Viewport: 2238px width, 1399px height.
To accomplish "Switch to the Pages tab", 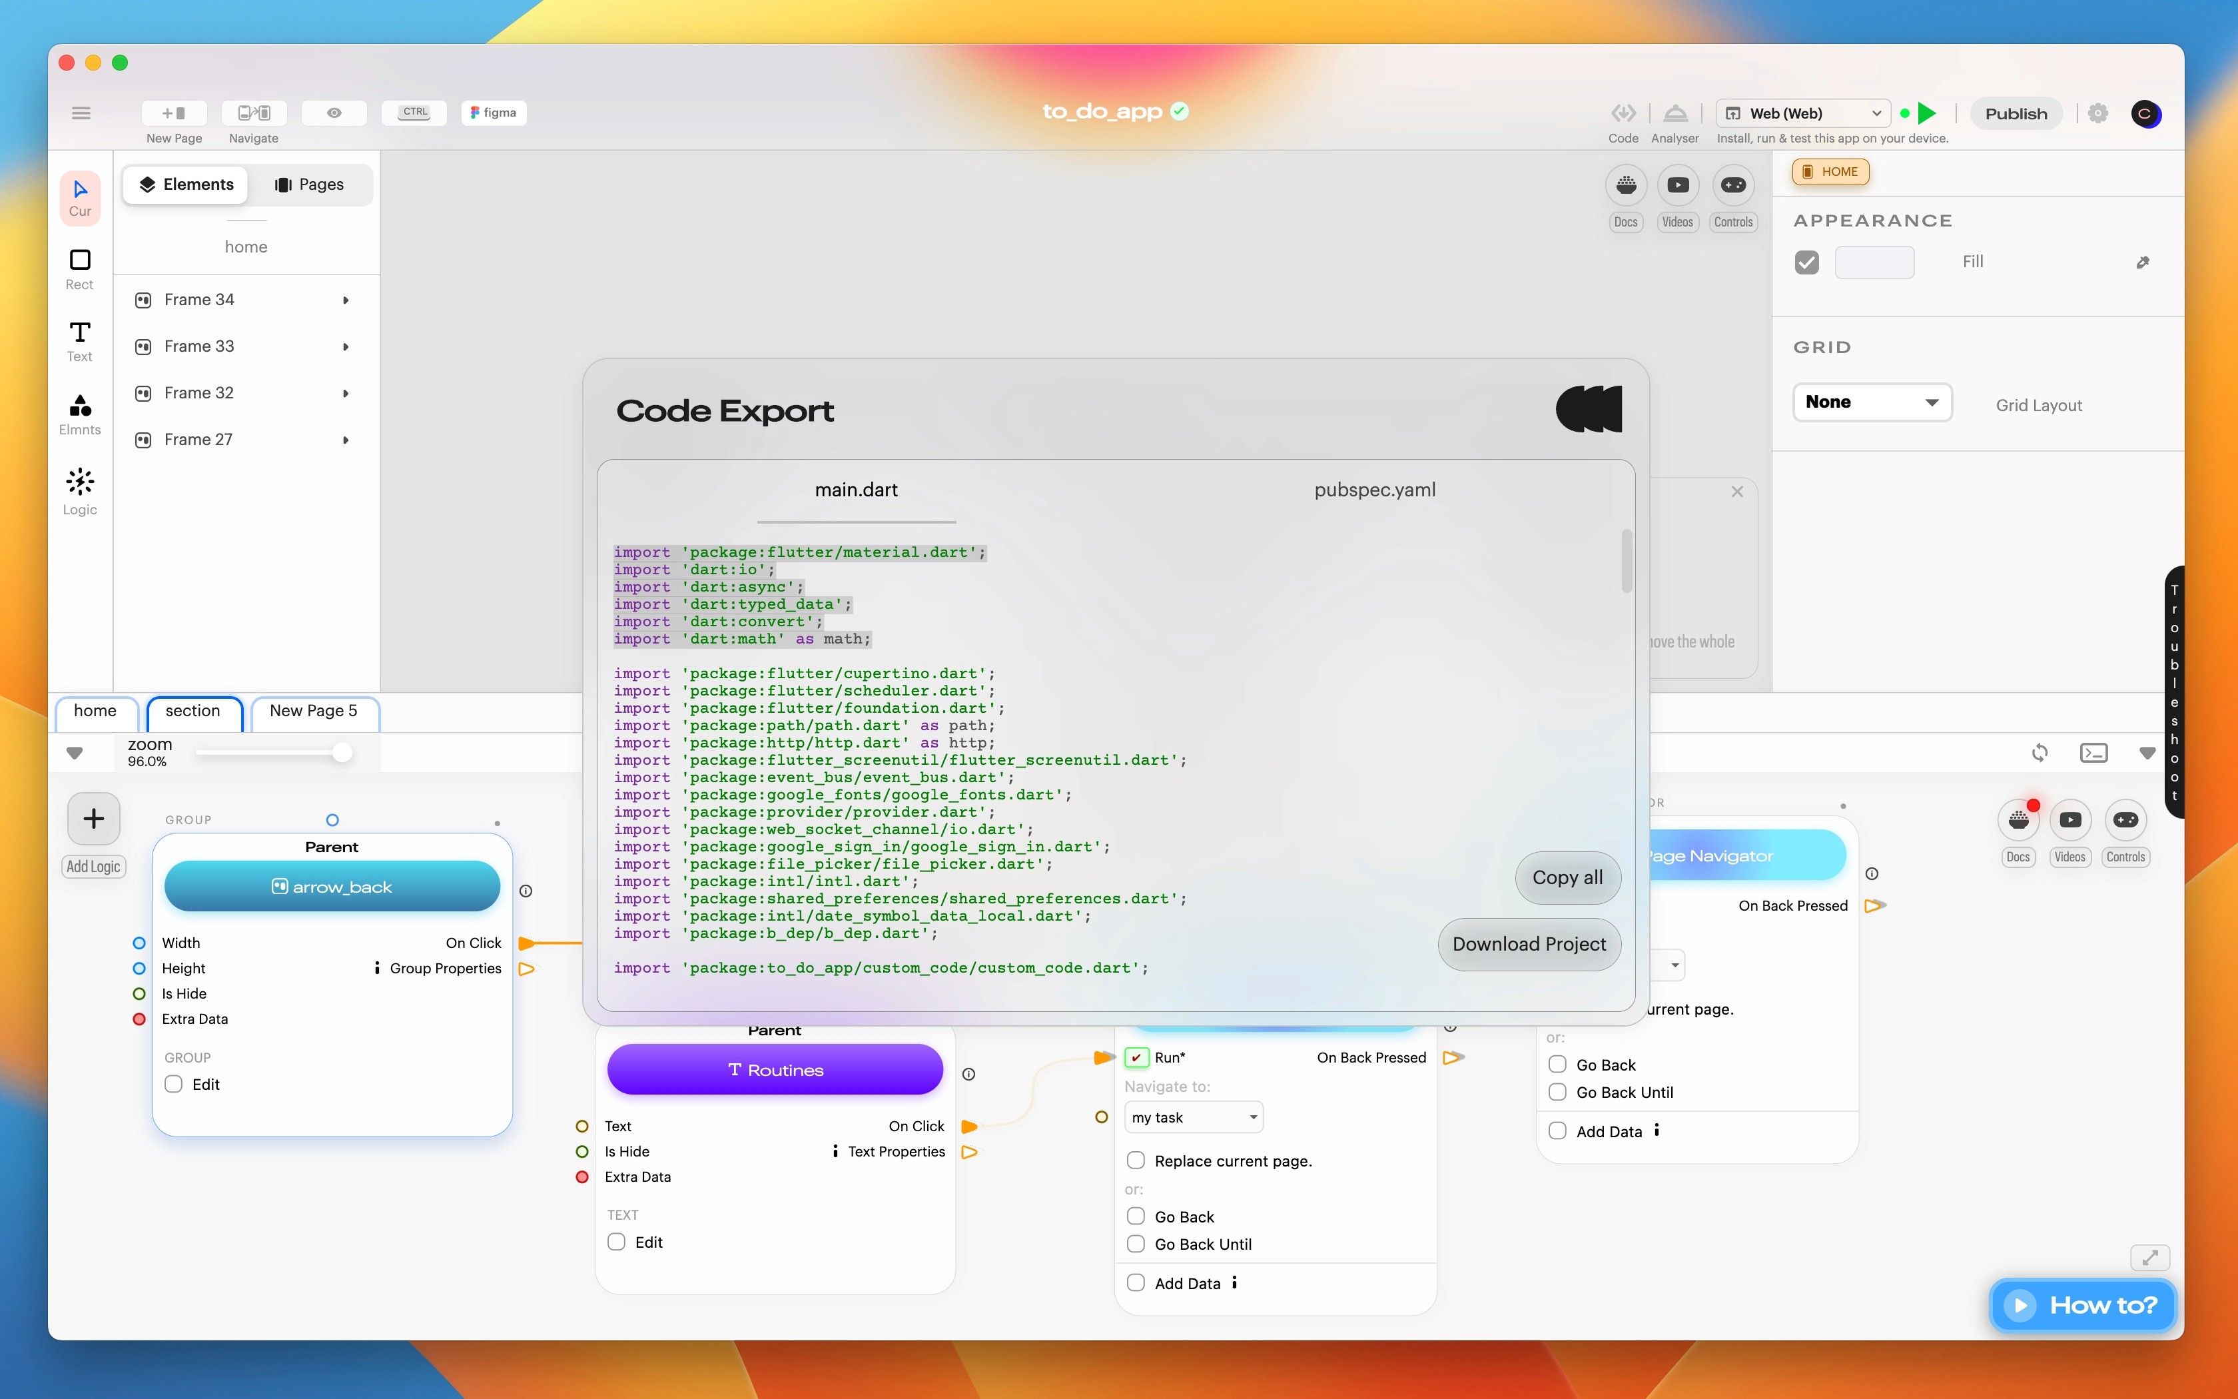I will pos(310,185).
